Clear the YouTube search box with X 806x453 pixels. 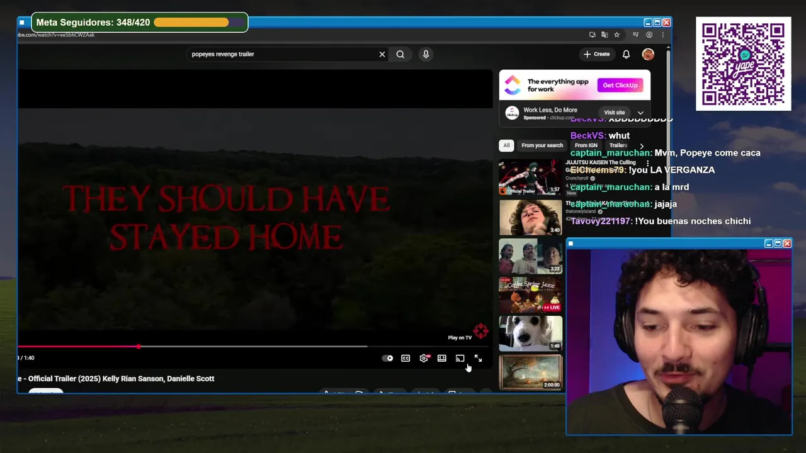382,54
